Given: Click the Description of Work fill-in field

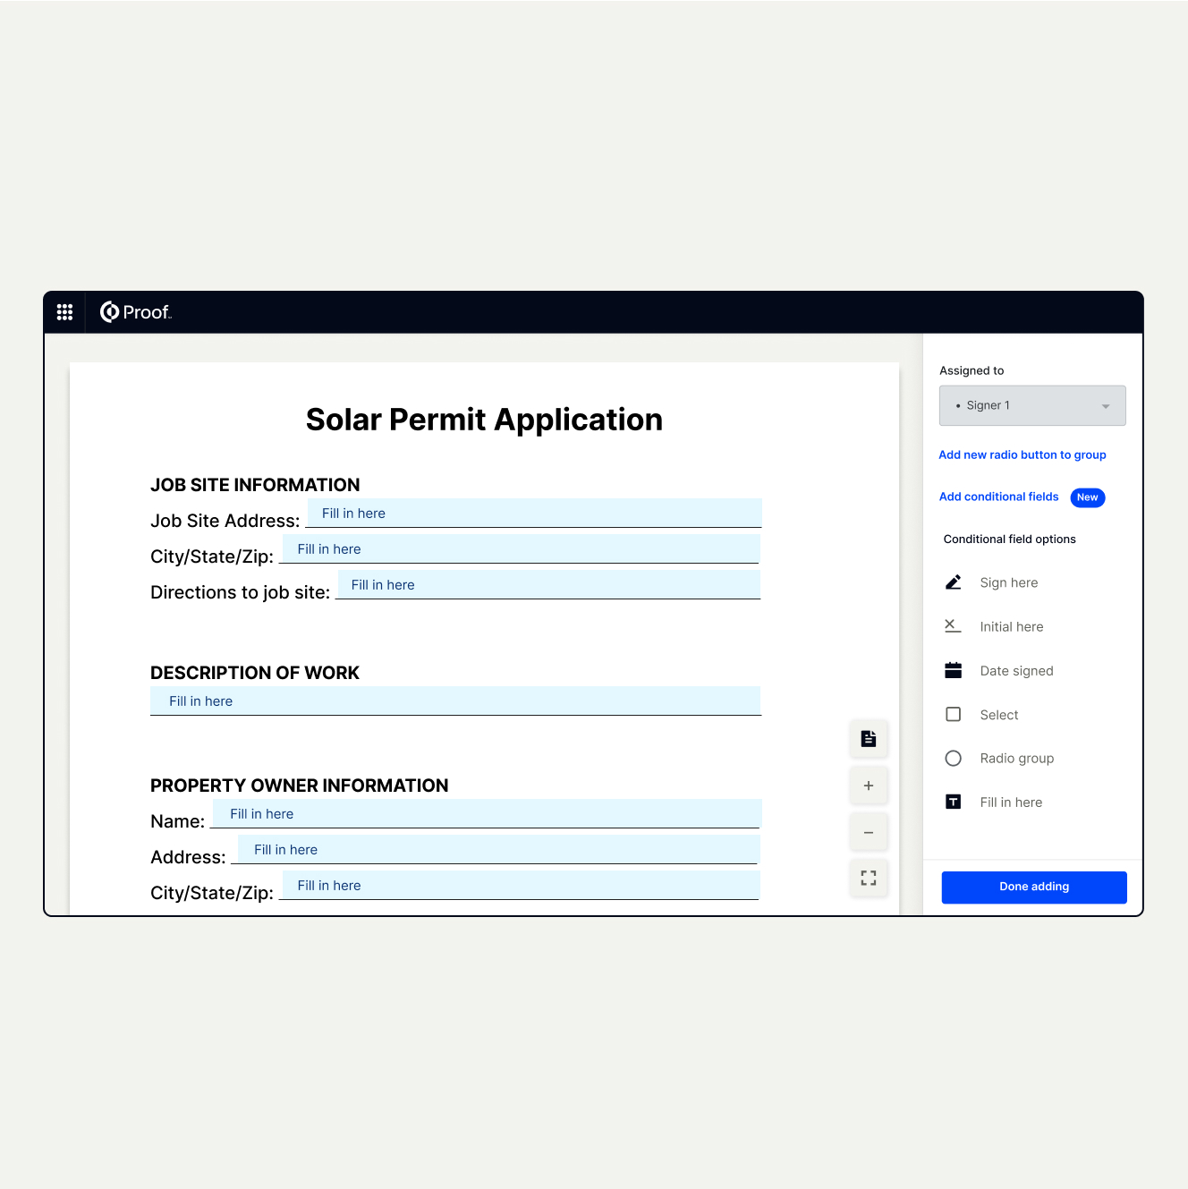Looking at the screenshot, I should tap(455, 701).
